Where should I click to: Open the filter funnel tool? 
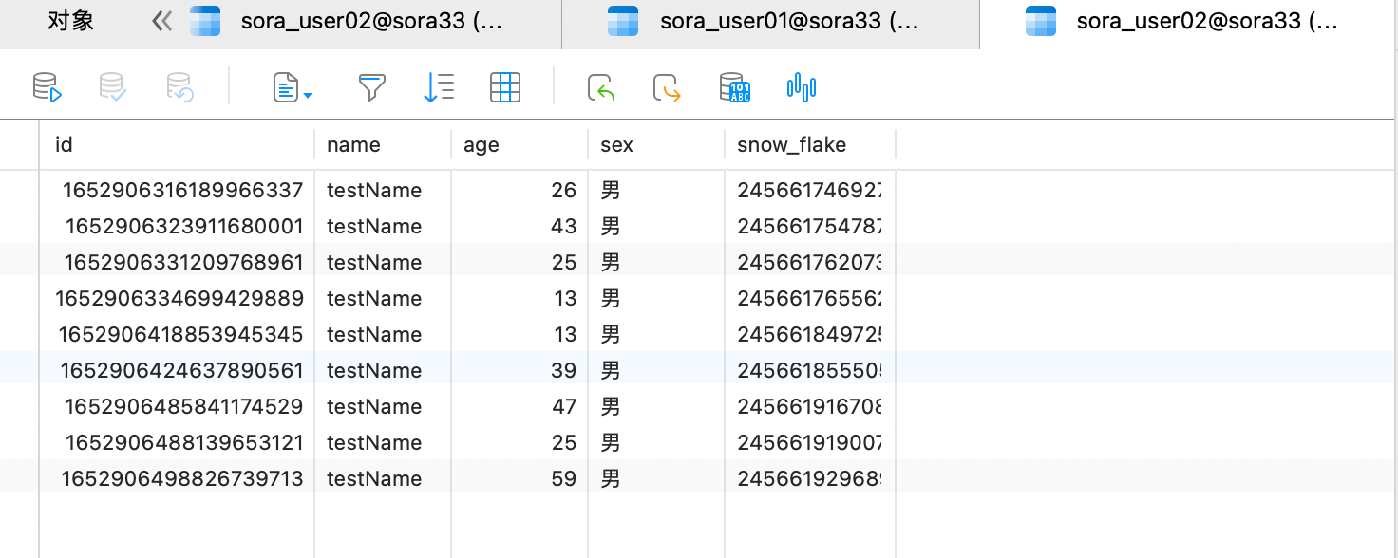click(371, 88)
